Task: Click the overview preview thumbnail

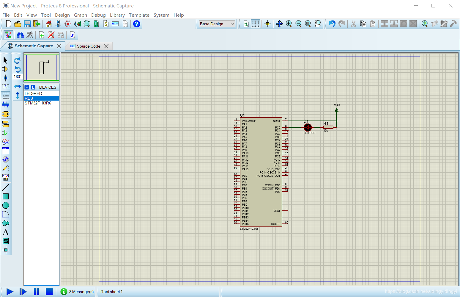Action: click(41, 67)
